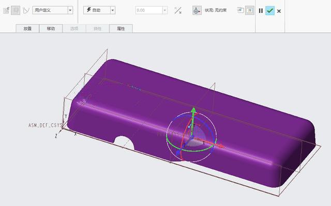
Task: Toggle the 3D dragger display button
Action: click(x=197, y=10)
